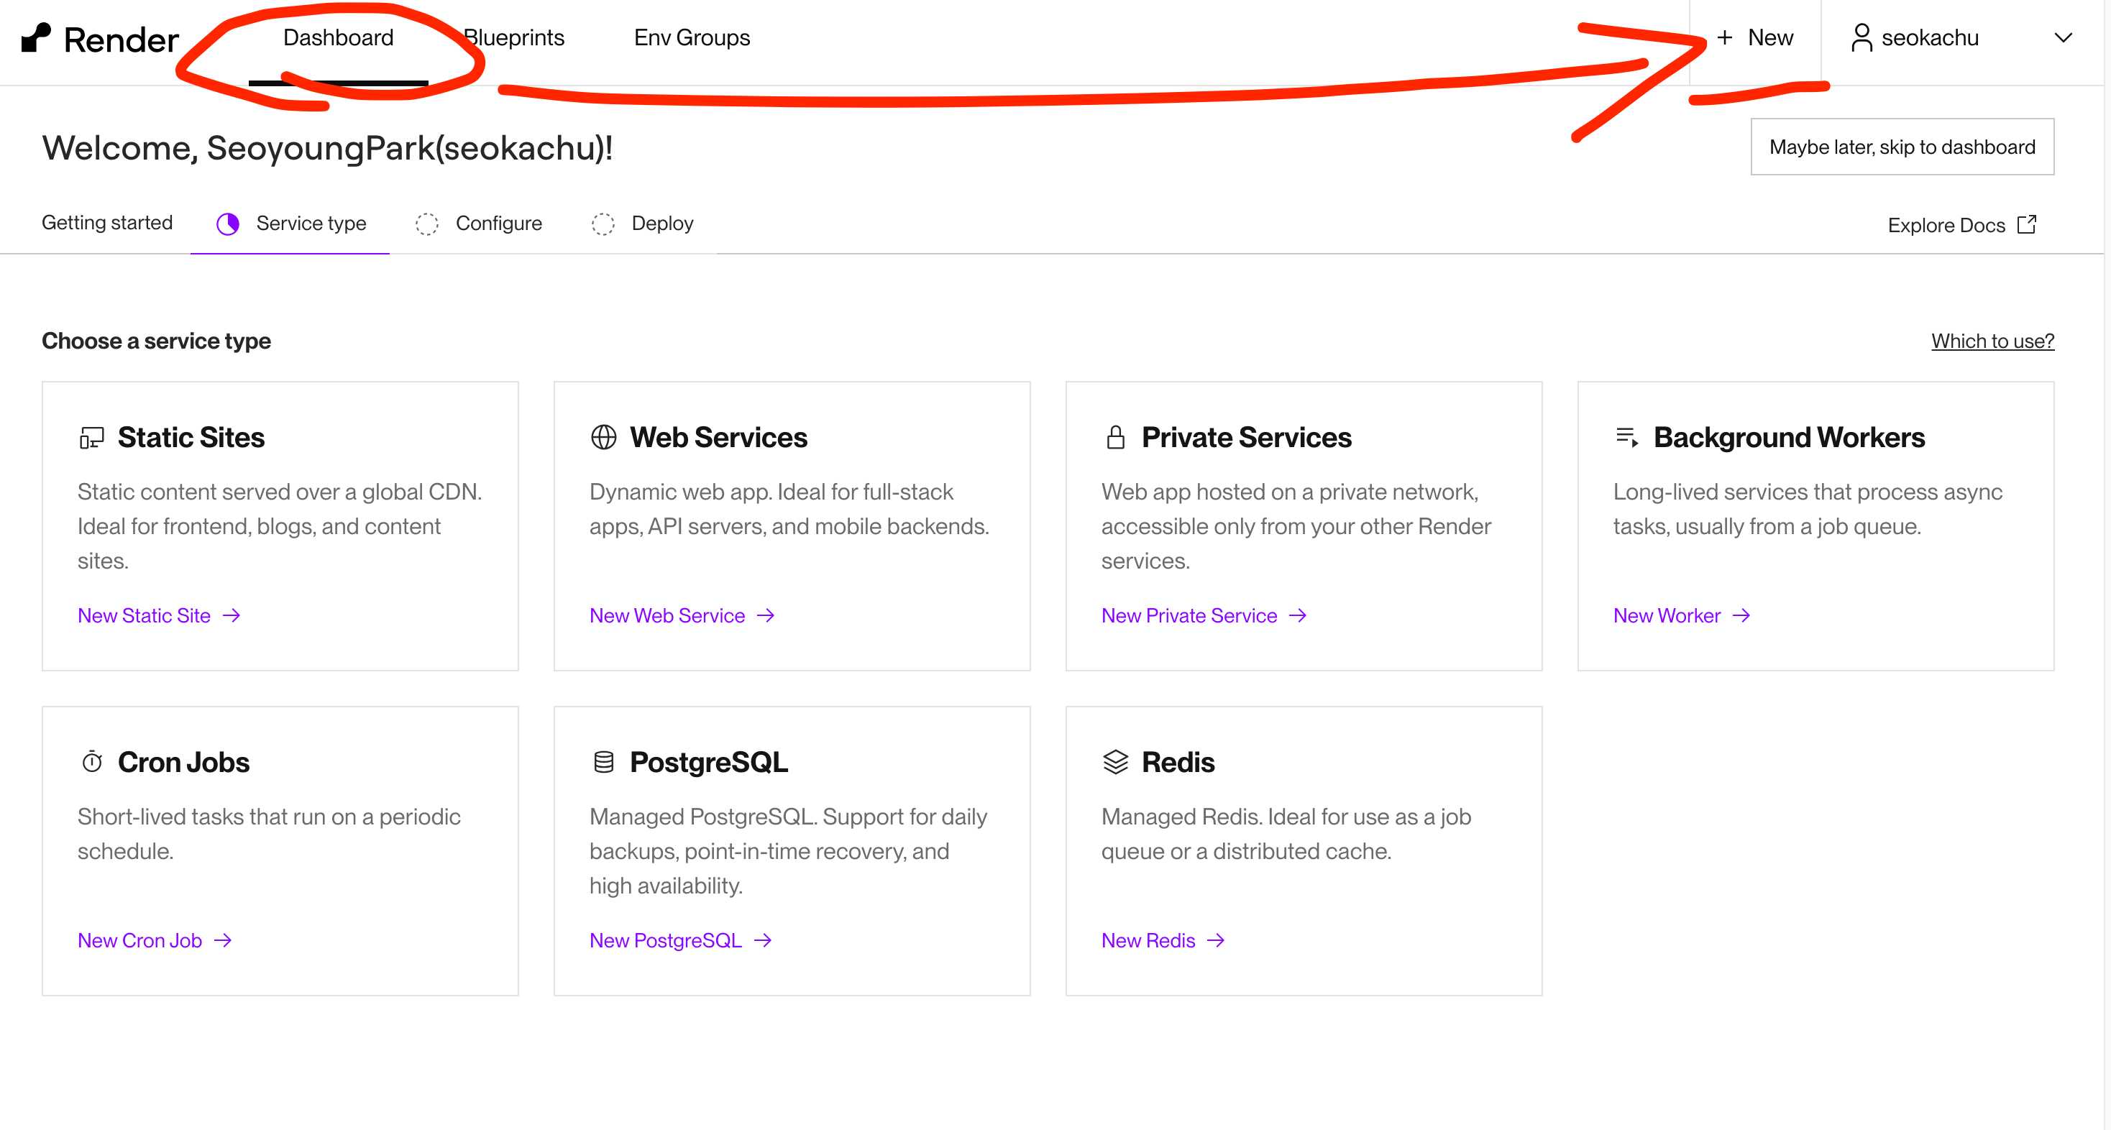Click the Render logo icon
This screenshot has height=1130, width=2111.
(x=36, y=37)
